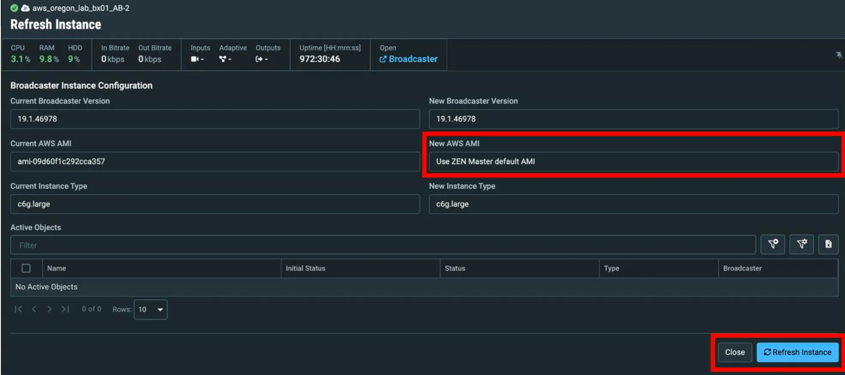Screen dimensions: 845x375
Task: Click the Inputs camera icon
Action: [x=195, y=59]
